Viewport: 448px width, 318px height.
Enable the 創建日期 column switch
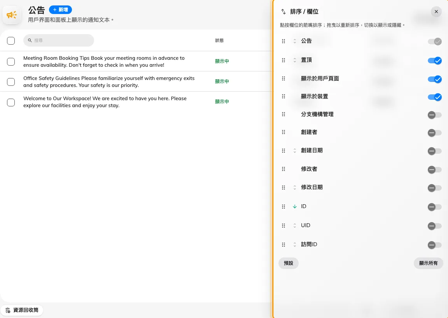434,151
